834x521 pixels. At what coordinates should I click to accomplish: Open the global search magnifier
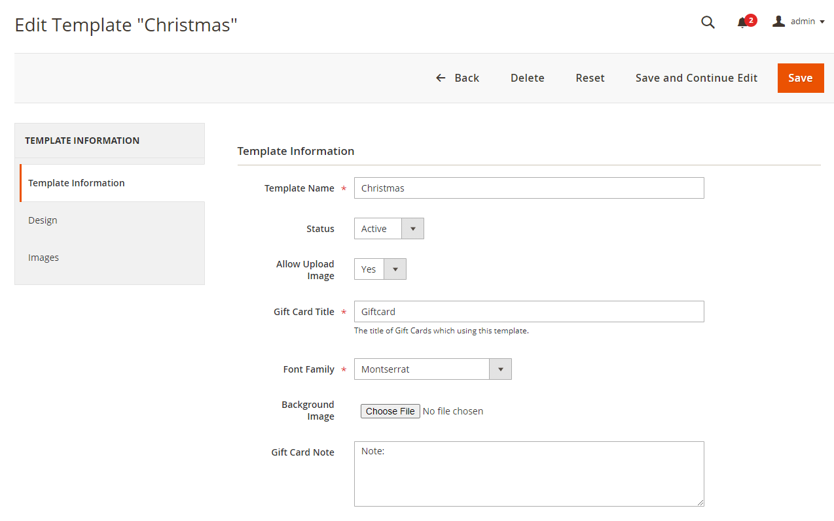[x=708, y=22]
